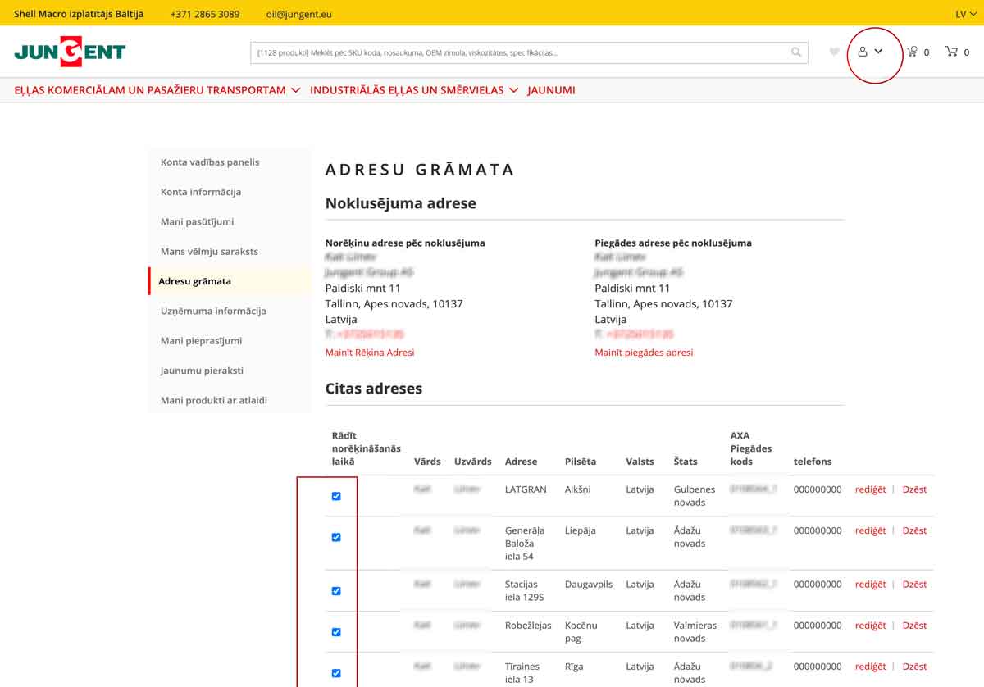Click the Vārds column header
Viewport: 984px width, 687px height.
coord(428,462)
